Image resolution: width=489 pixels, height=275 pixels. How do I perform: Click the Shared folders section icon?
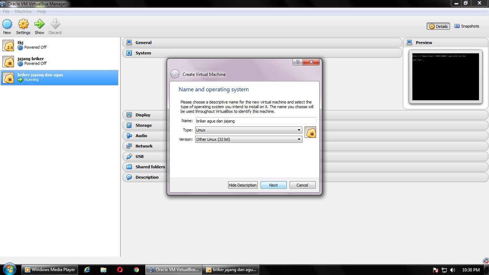coord(129,167)
